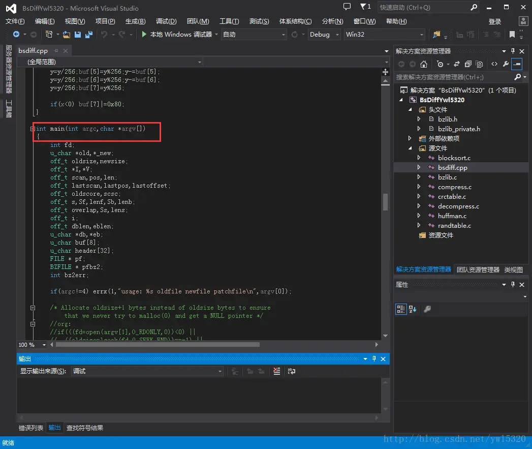Click 本地 Windows 调试器 button

click(181, 34)
